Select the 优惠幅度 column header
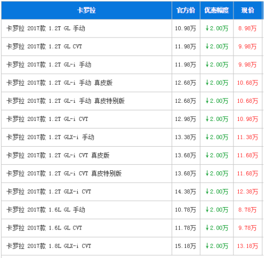This screenshot has width=264, height=258. 217,10
